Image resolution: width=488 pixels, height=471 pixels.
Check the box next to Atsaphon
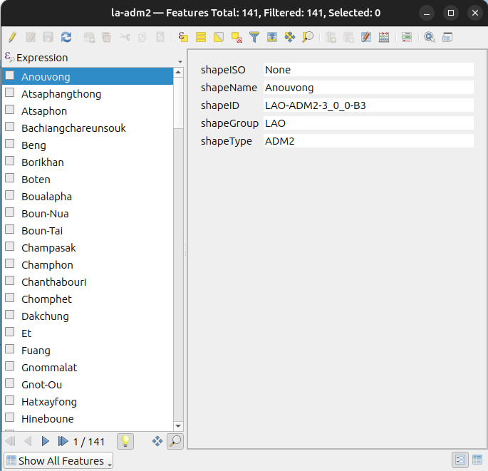point(10,110)
